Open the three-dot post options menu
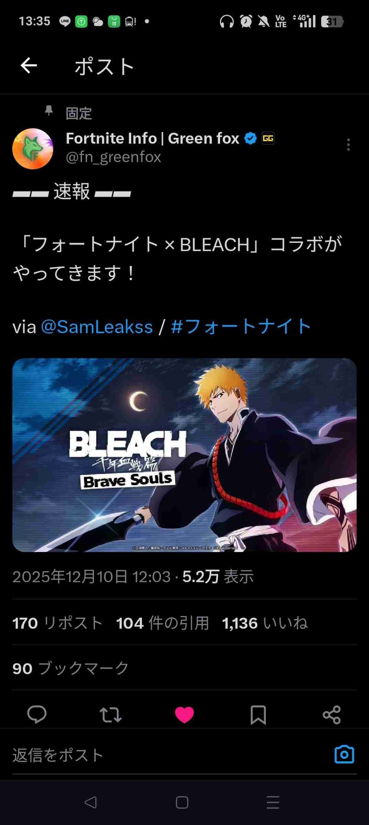This screenshot has height=825, width=369. [x=348, y=145]
